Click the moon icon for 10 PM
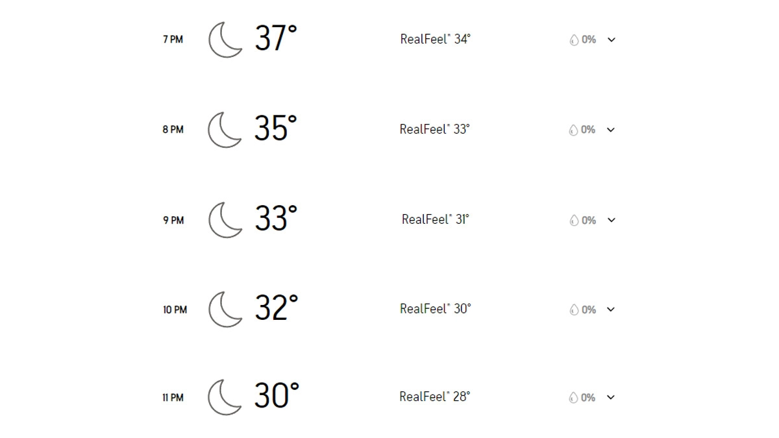 pos(225,309)
